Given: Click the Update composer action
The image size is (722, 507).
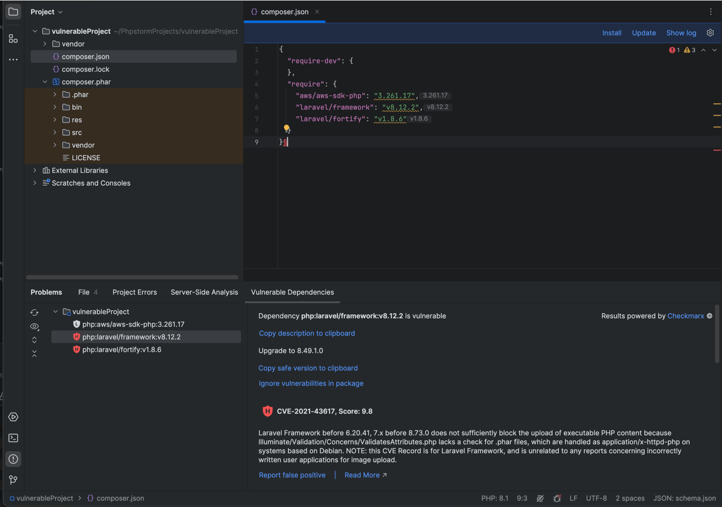Looking at the screenshot, I should [643, 33].
